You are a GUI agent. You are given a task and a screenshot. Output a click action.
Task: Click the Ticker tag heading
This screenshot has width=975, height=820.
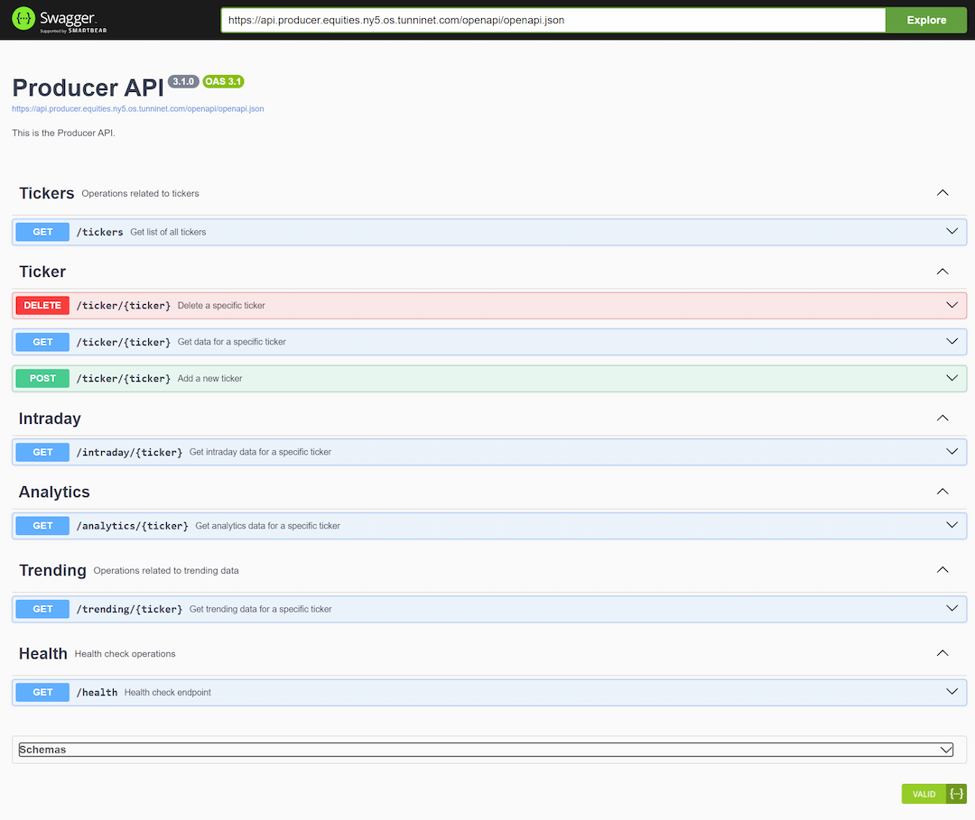42,272
